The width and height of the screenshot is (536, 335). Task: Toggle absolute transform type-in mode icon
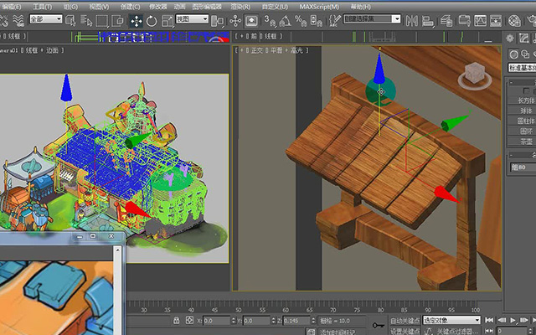(x=189, y=320)
